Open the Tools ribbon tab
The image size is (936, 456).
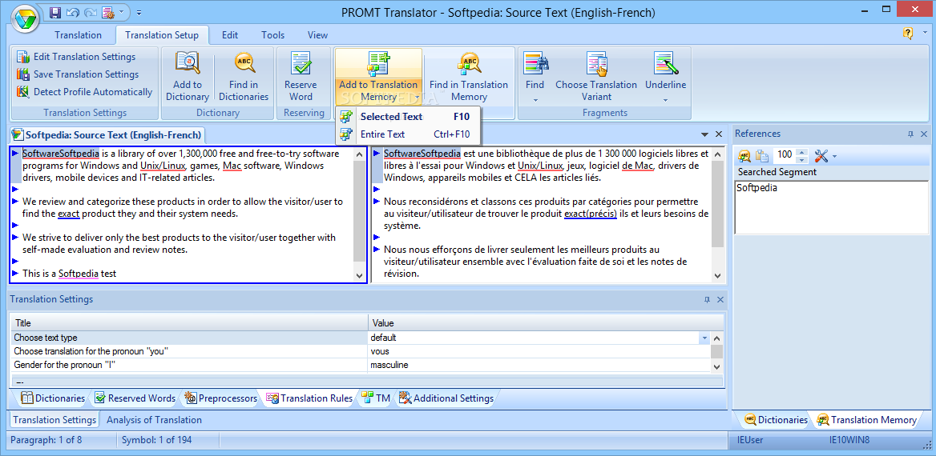272,35
